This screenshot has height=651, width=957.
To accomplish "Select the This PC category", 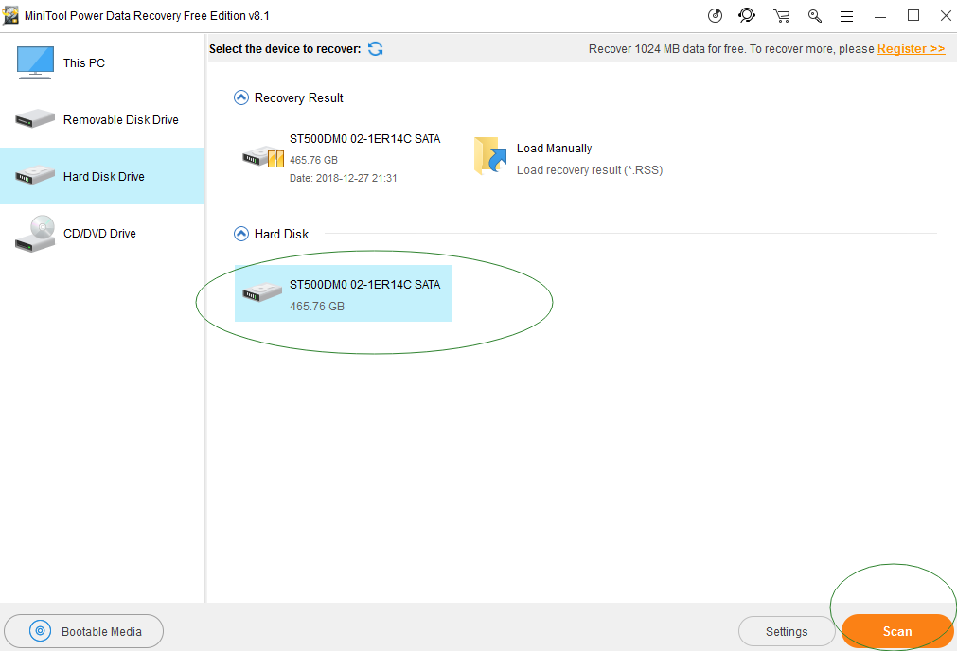I will 83,62.
